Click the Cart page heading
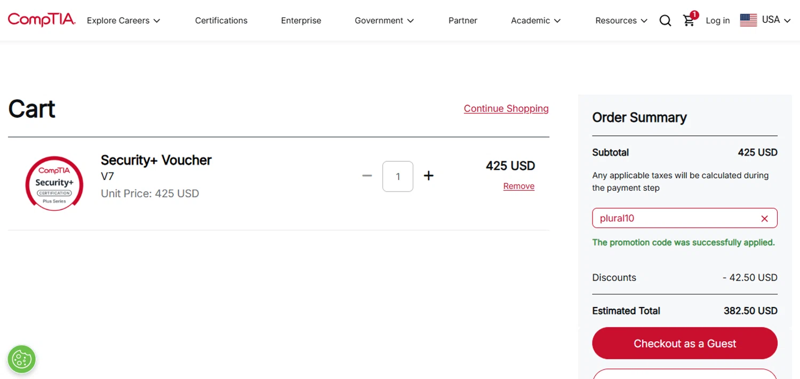The image size is (800, 379). click(32, 109)
